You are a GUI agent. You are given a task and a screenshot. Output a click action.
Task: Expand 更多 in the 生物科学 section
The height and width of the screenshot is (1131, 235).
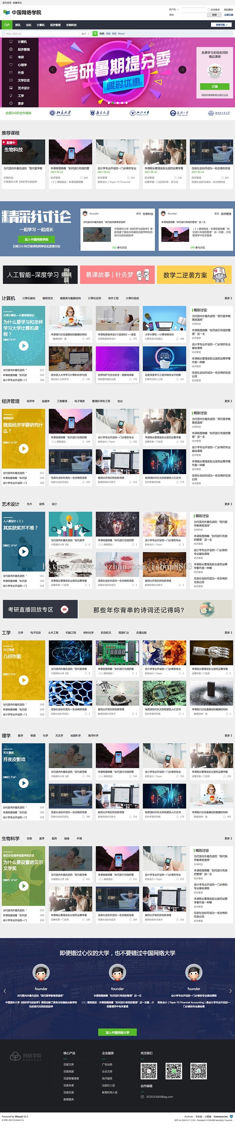(228, 838)
